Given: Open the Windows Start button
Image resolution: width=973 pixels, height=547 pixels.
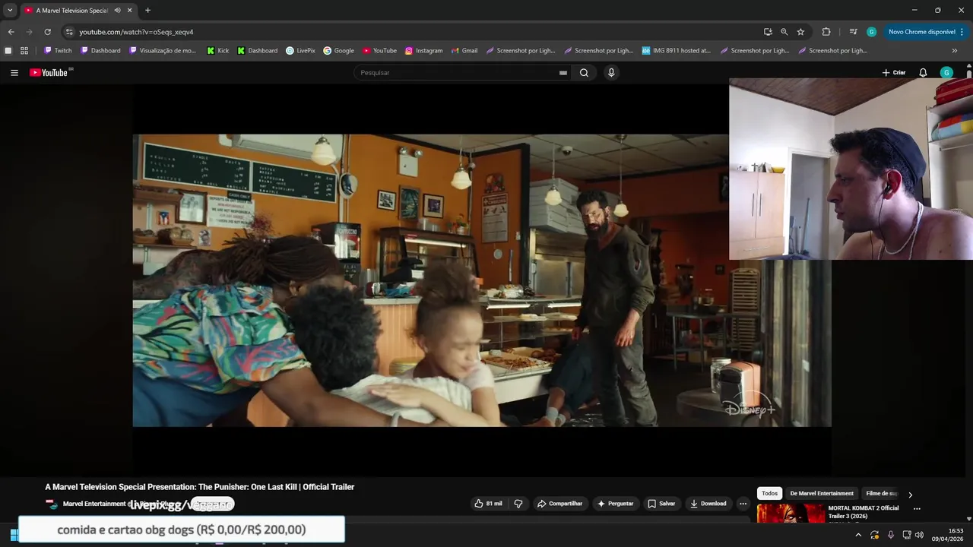Looking at the screenshot, I should 14,535.
